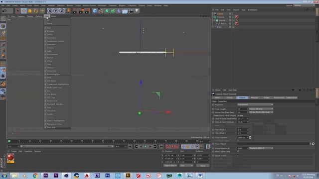Viewport: 319px width, 179px height.
Task: Select the Live Selection tool
Action: click(x=18, y=11)
